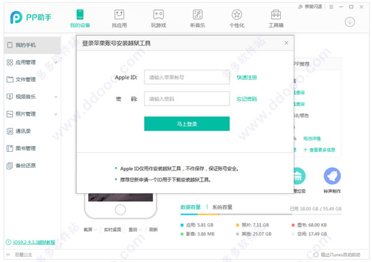Click the red 图书 68.00 KB legend swatch
372x262 pixels.
click(293, 225)
